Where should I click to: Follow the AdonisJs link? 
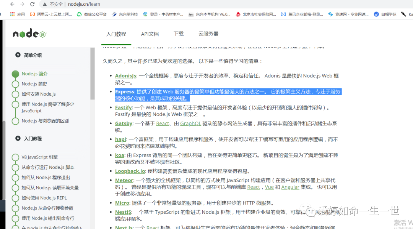(126, 76)
